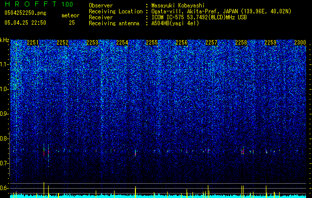Image resolution: width=312 pixels, height=198 pixels.
Task: Select the file name 0504252250.png
Action: (25, 13)
